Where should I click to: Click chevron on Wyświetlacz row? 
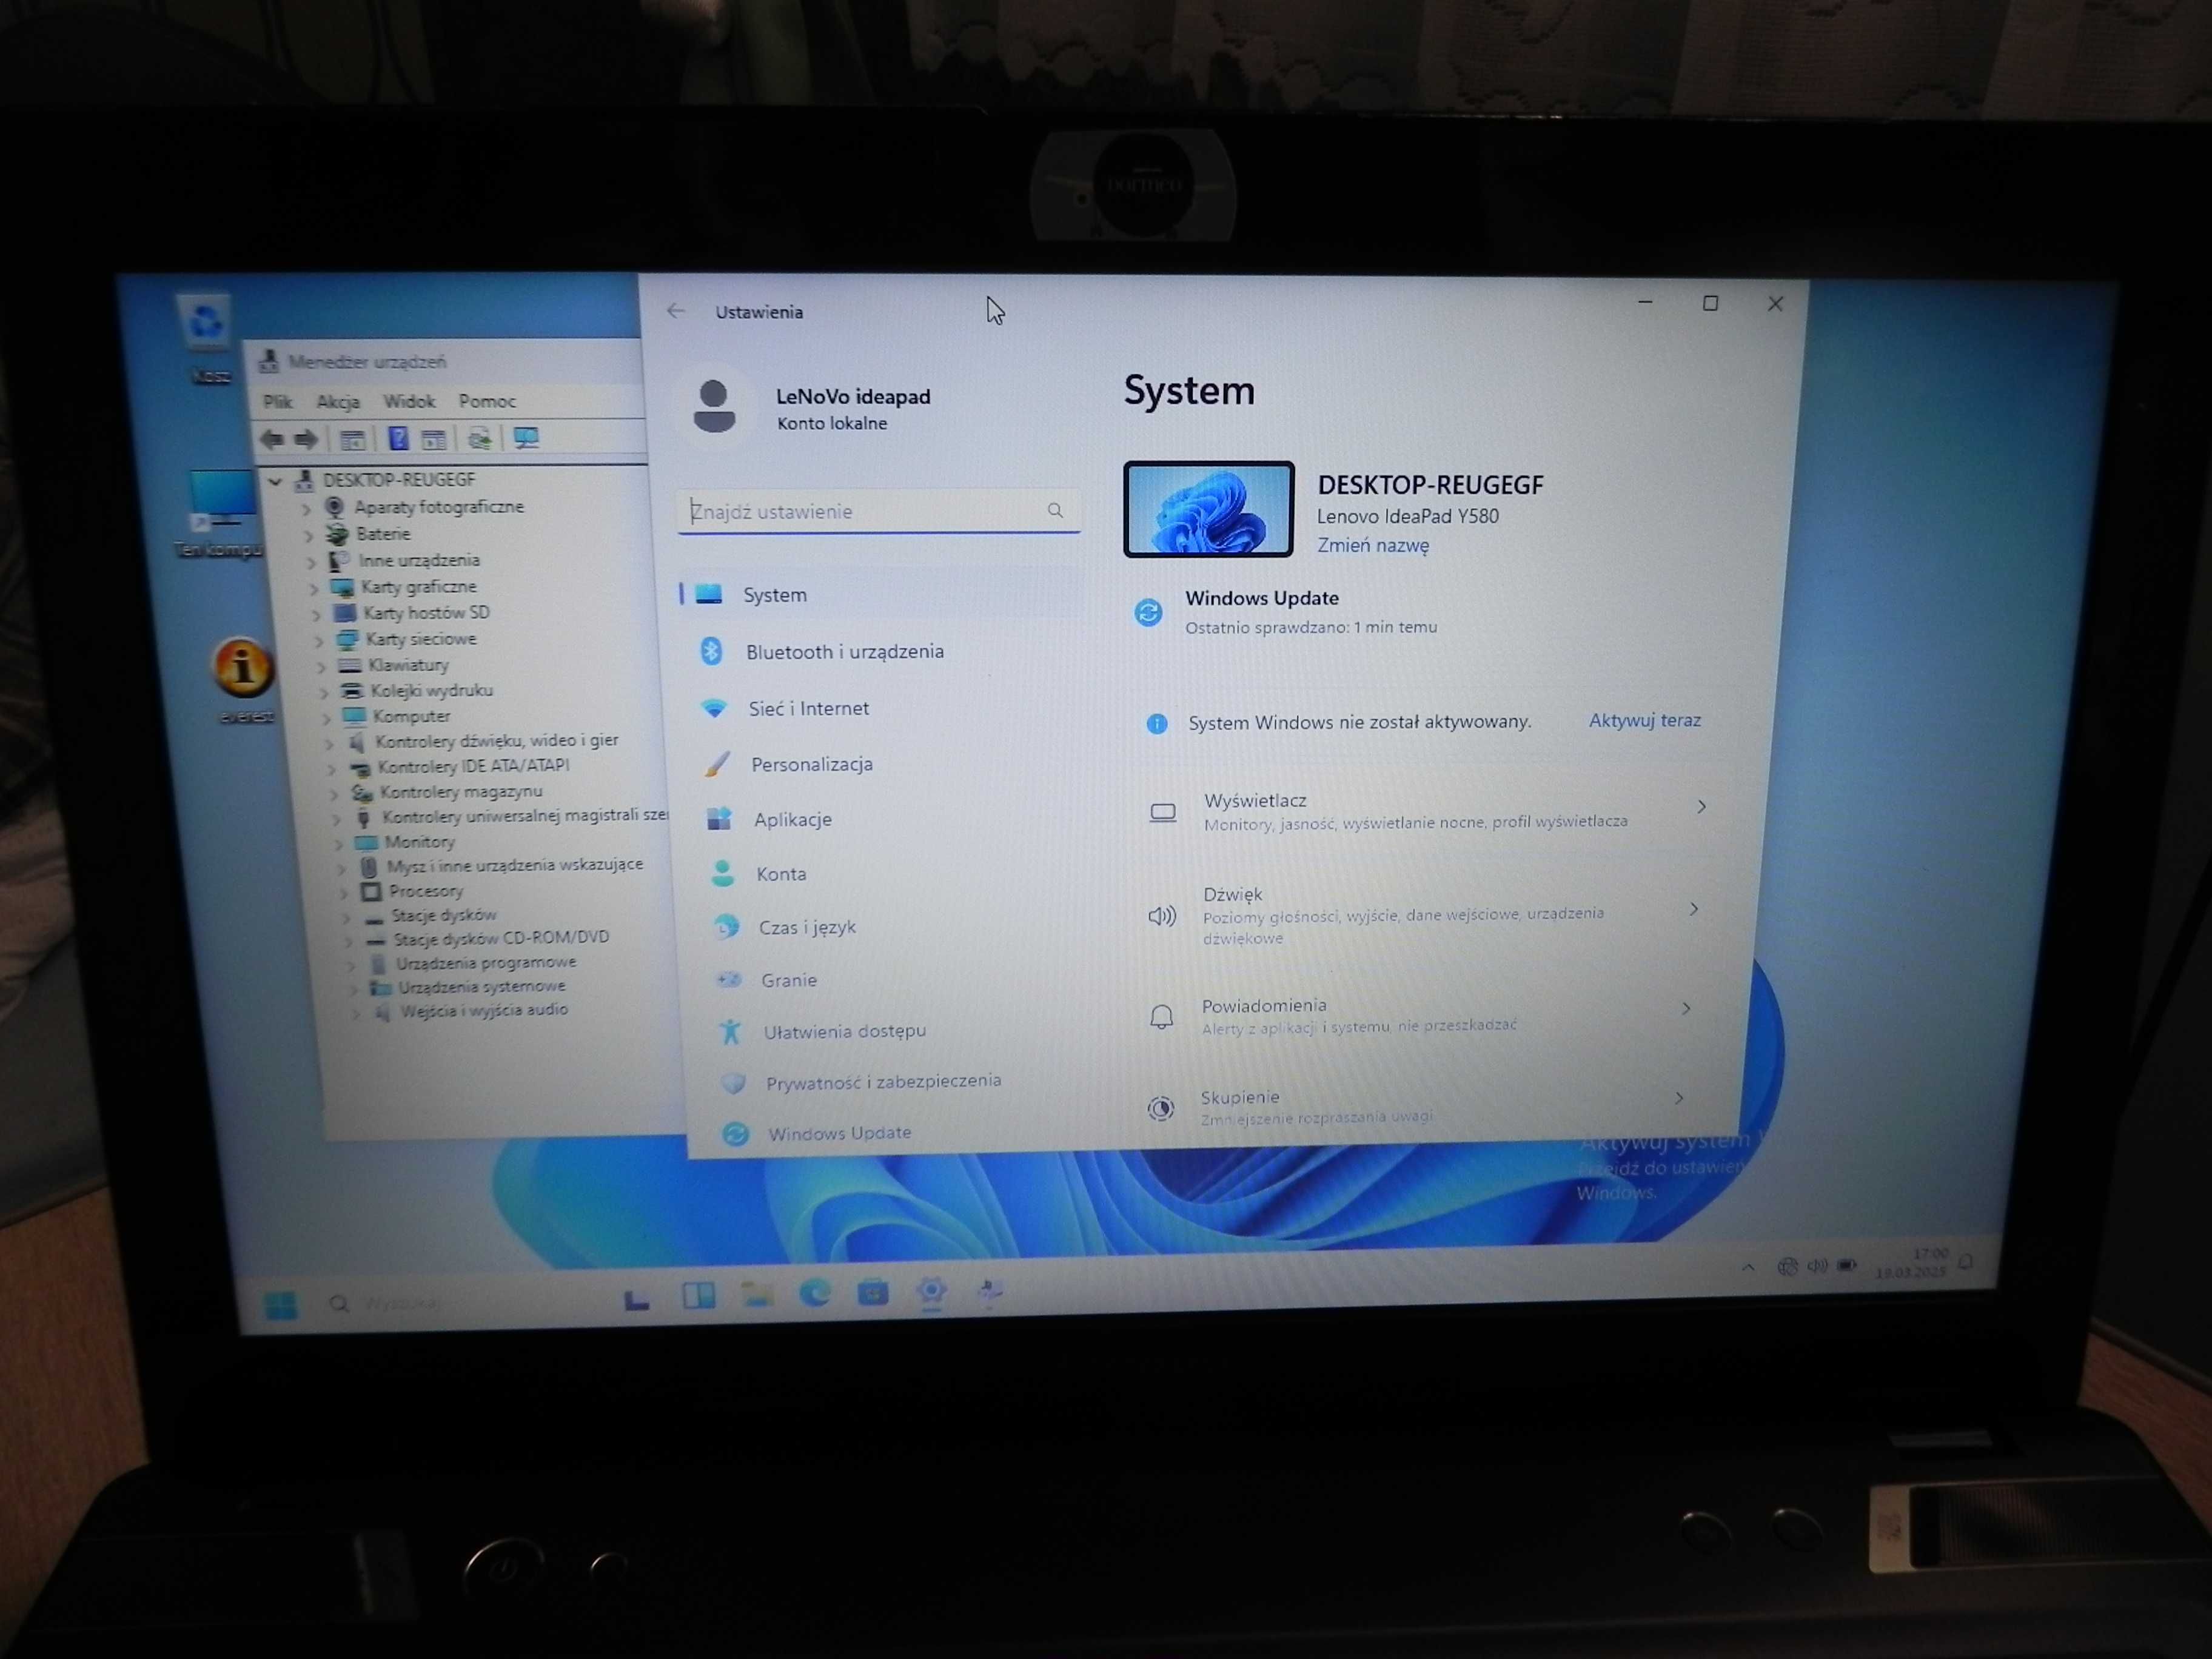(x=1701, y=806)
